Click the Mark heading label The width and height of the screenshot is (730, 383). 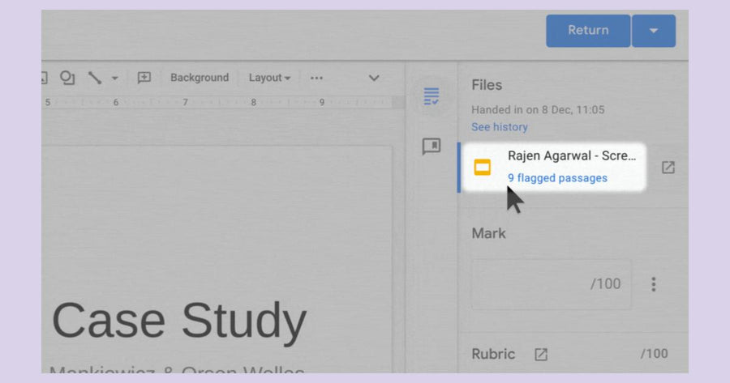488,233
